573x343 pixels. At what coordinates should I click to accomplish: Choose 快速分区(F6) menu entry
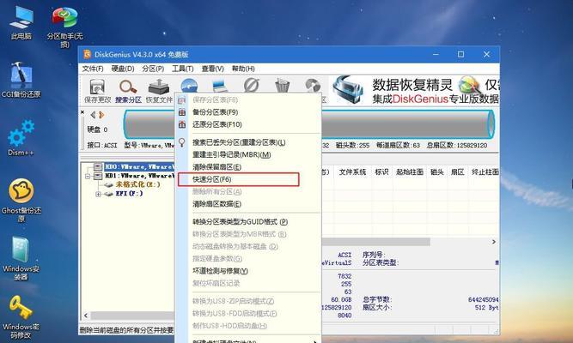click(x=238, y=179)
